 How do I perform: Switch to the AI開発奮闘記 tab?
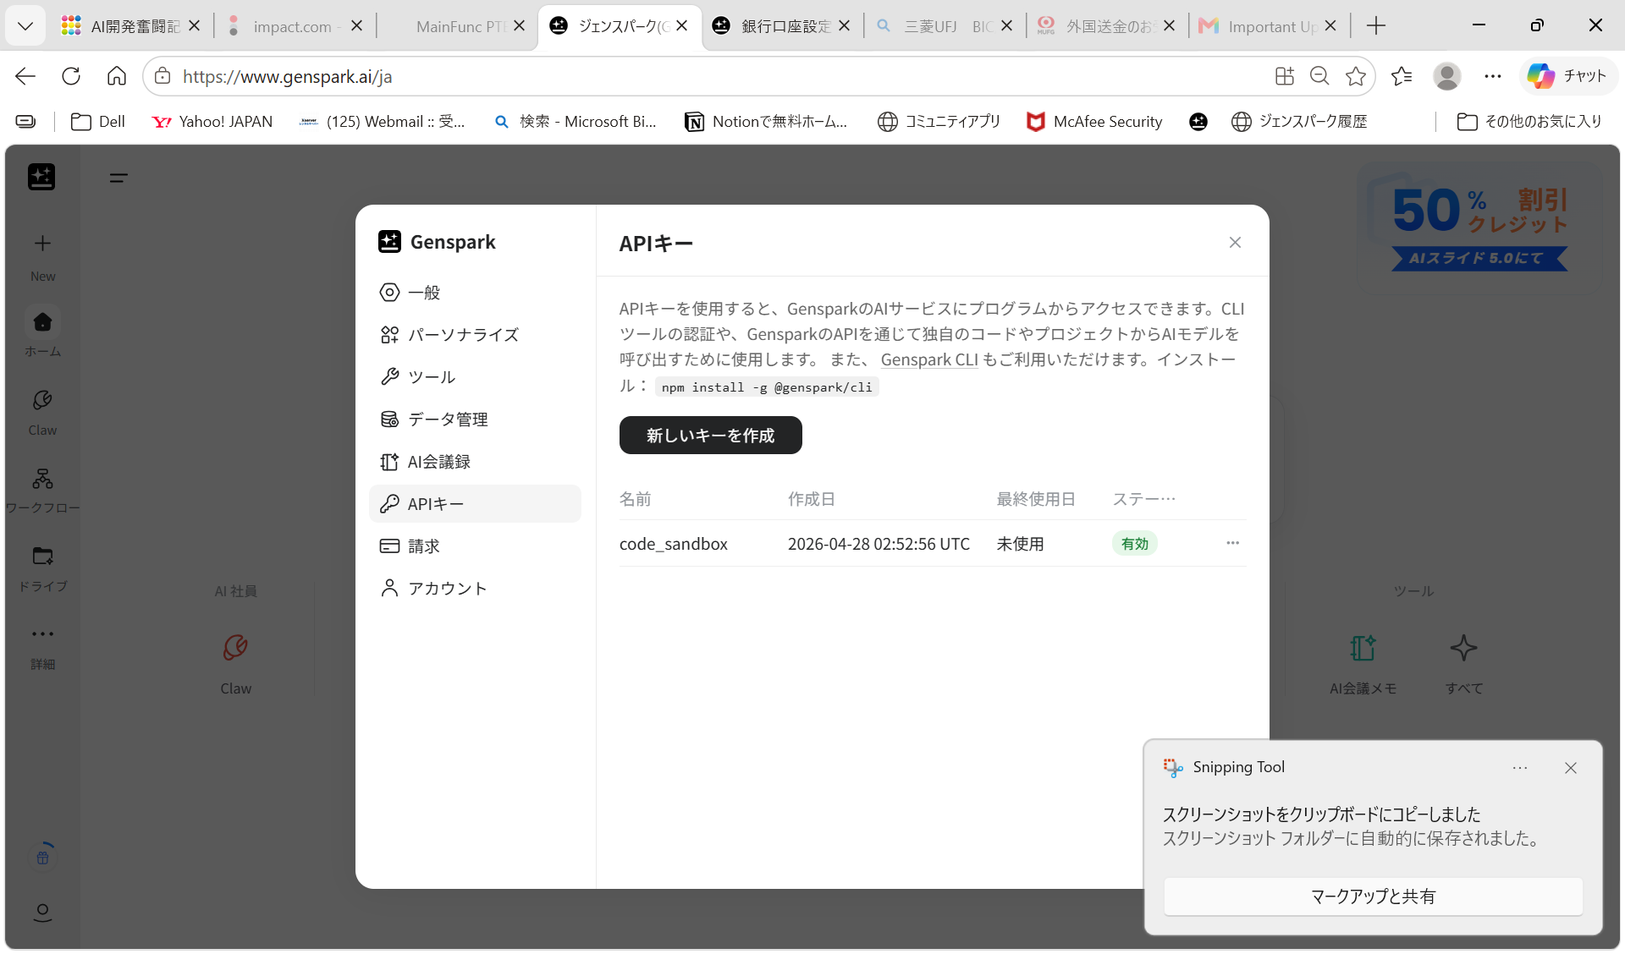click(x=131, y=26)
